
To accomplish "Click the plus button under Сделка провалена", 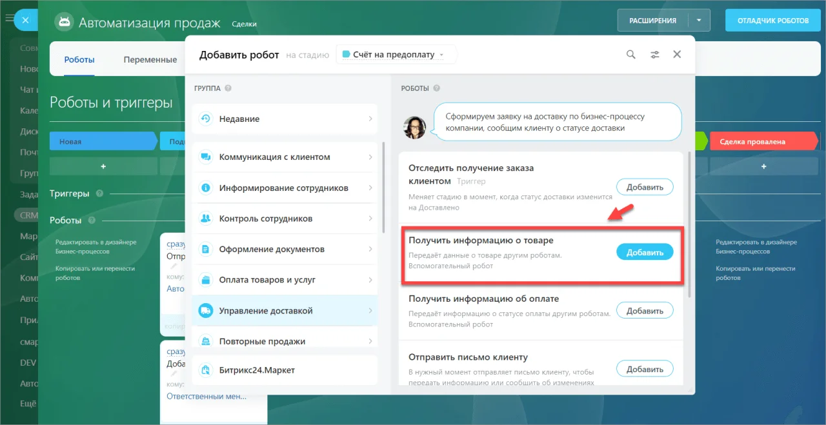I will click(x=764, y=166).
